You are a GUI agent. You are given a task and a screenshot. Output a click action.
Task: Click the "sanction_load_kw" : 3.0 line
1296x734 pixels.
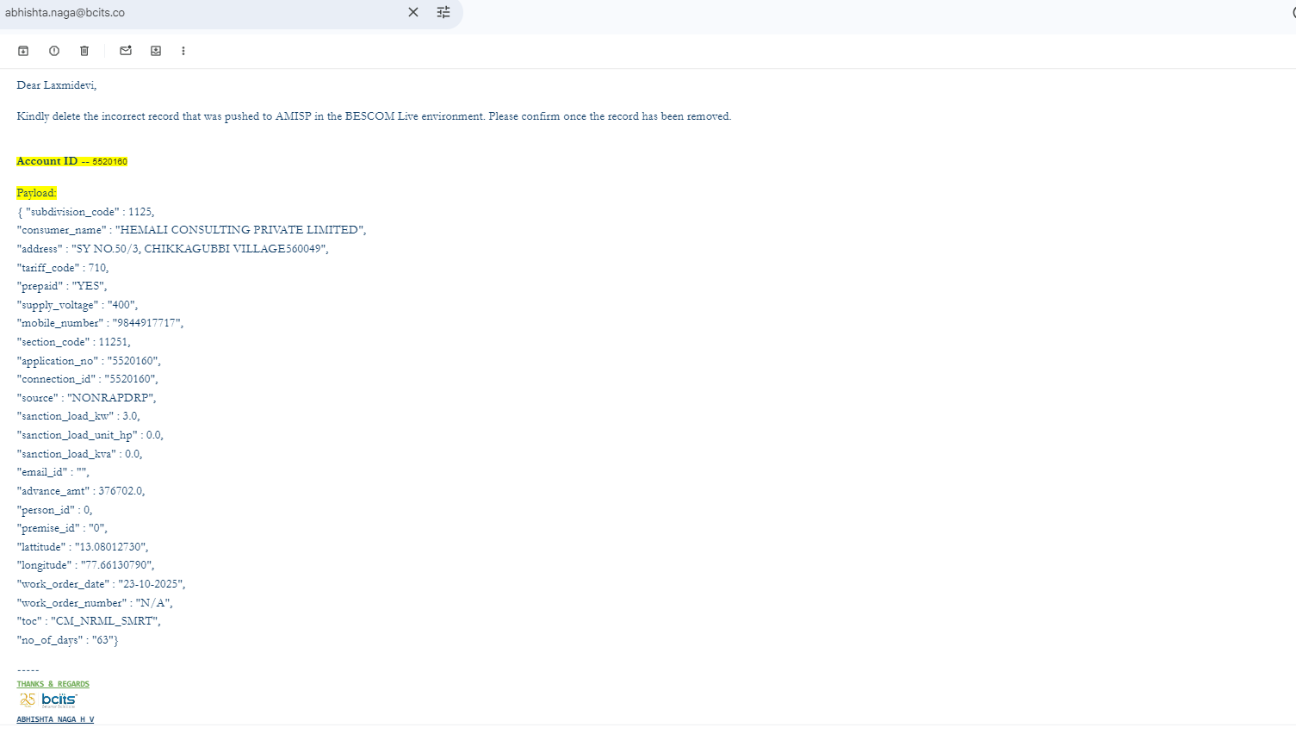(x=78, y=416)
